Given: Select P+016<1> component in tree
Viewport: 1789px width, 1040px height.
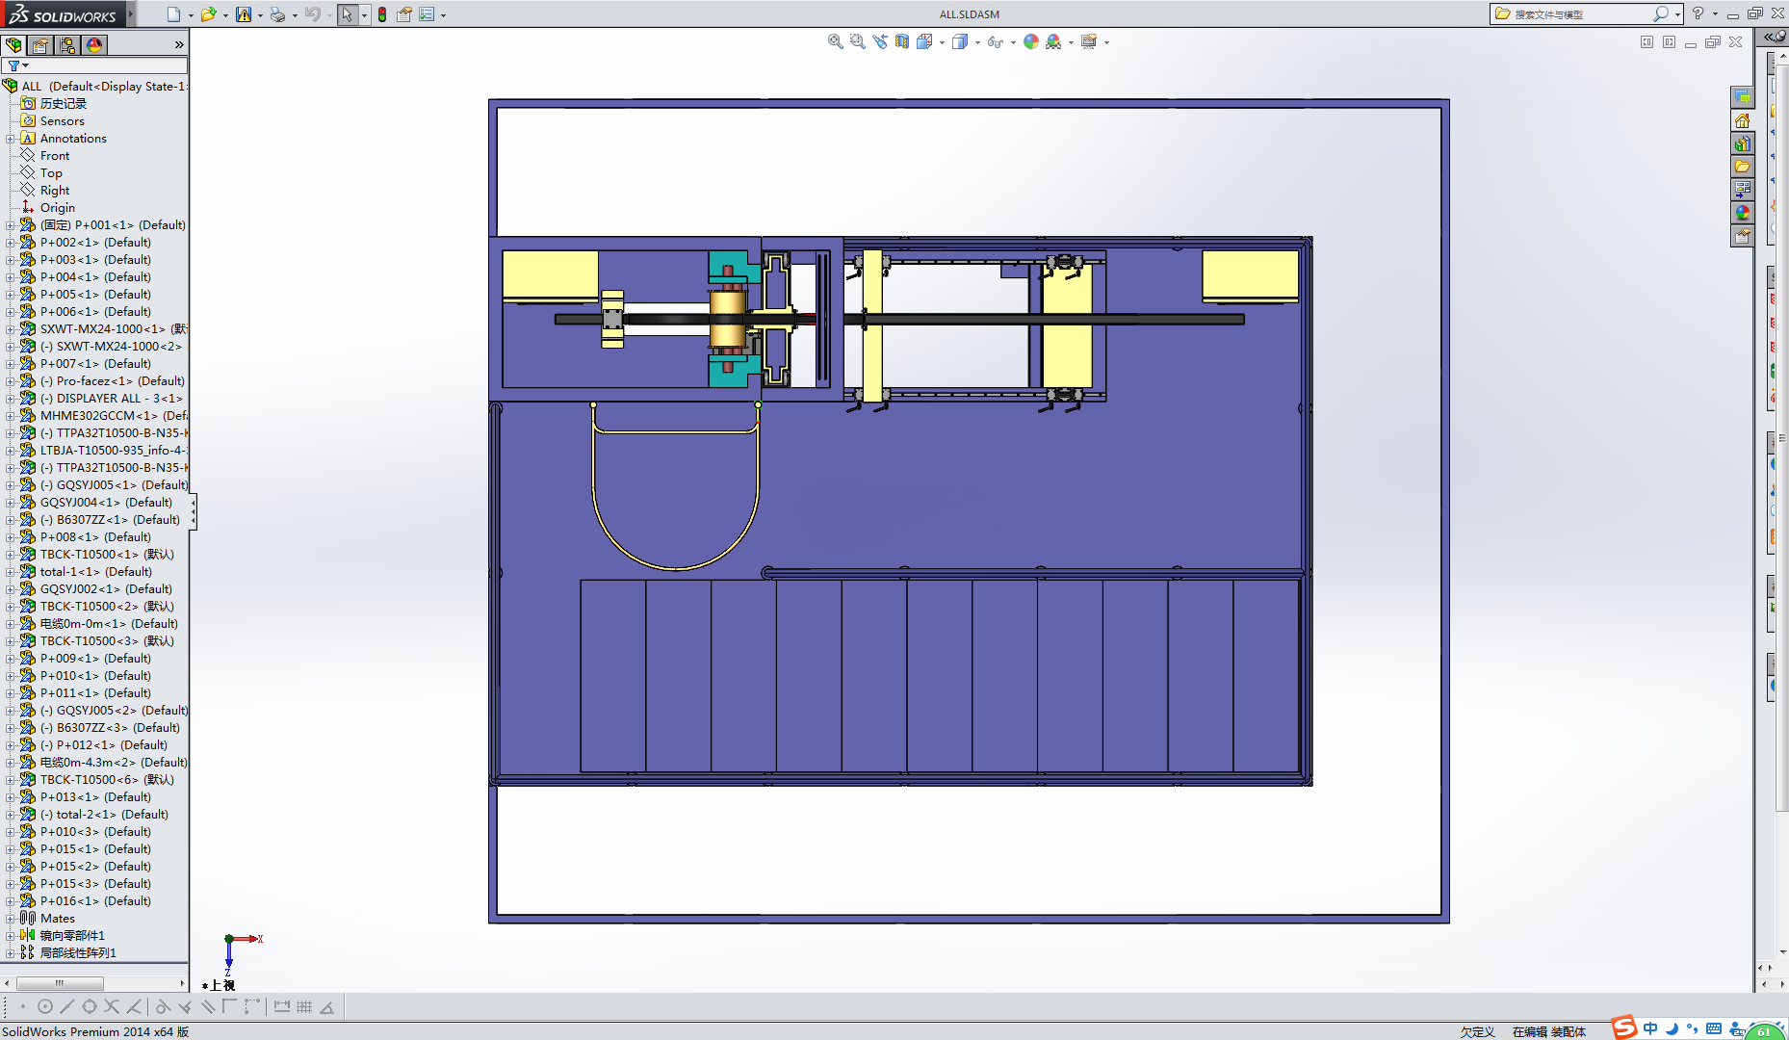Looking at the screenshot, I should [x=95, y=901].
